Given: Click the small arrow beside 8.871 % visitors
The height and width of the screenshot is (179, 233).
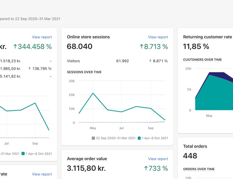Looking at the screenshot, I should (150, 61).
